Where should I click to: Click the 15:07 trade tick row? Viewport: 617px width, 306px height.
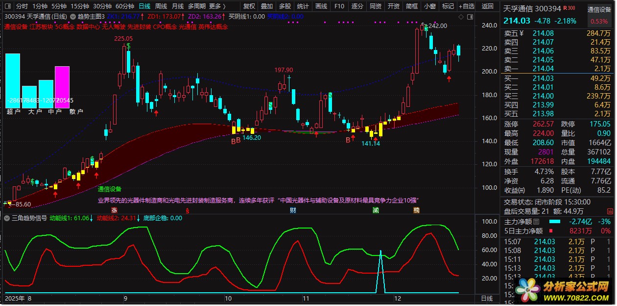point(557,241)
